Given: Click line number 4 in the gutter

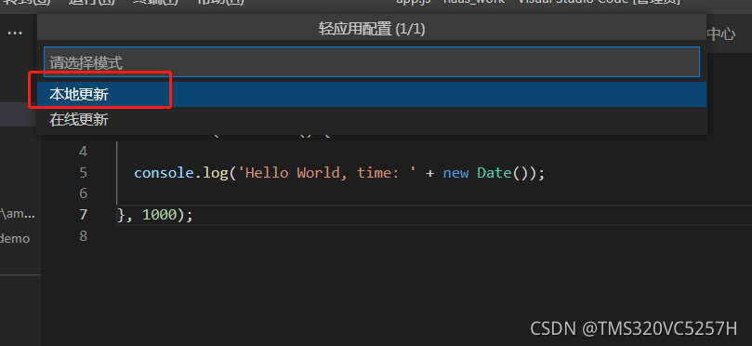Looking at the screenshot, I should [x=84, y=152].
